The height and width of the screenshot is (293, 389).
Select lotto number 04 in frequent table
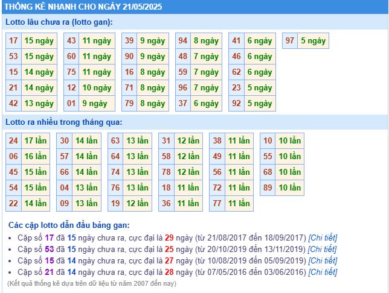click(65, 187)
